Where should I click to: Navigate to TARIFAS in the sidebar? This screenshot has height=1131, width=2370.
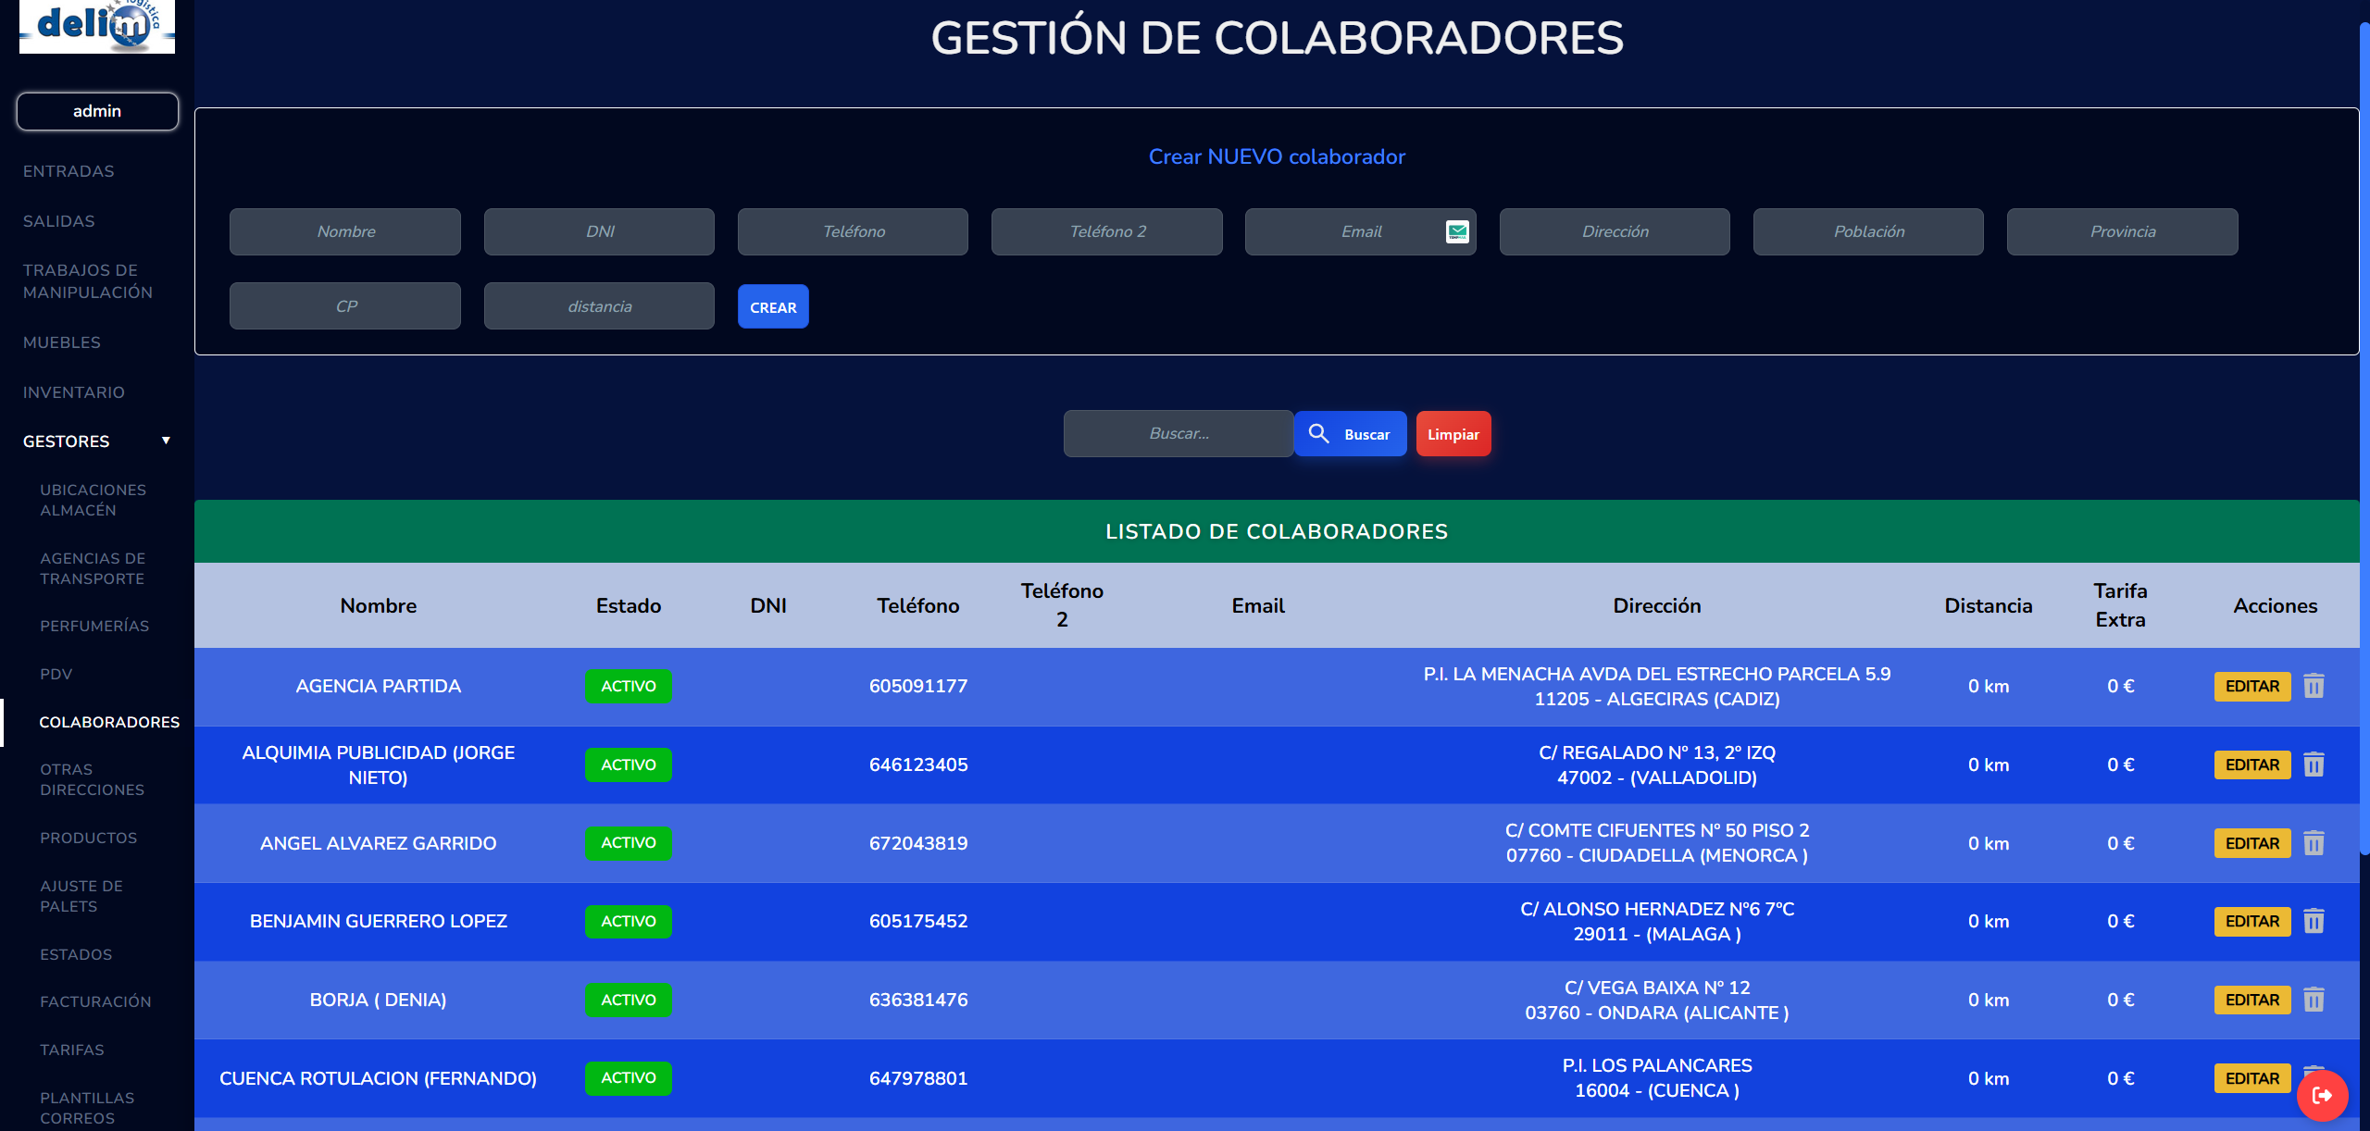pos(71,1050)
